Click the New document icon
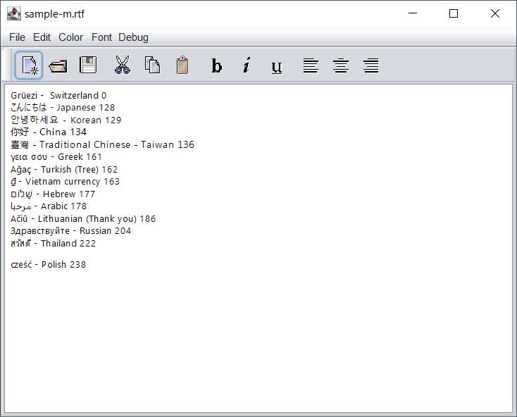The height and width of the screenshot is (417, 517). pos(29,66)
